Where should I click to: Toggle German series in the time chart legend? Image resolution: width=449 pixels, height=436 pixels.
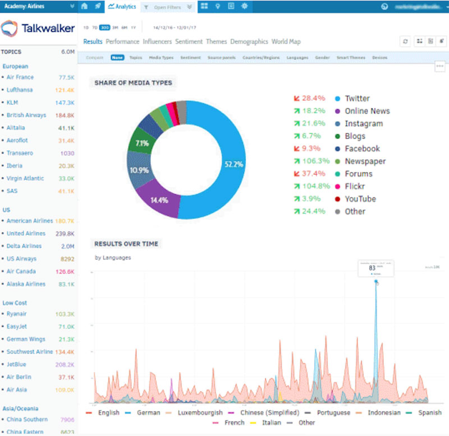point(143,412)
